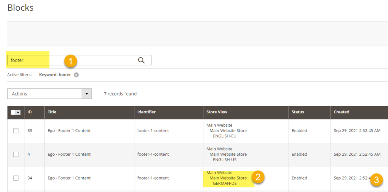Viewport: 388px width, 192px height.
Task: Sort by the Identifier column header
Action: click(146, 112)
